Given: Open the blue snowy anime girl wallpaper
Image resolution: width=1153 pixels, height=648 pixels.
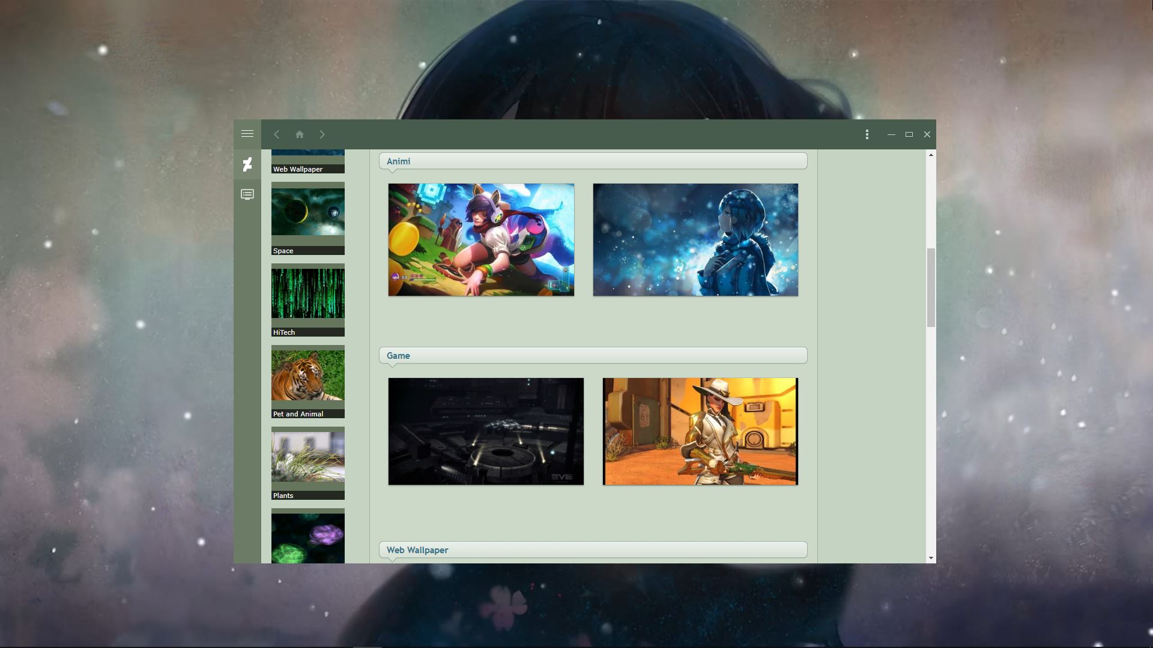Looking at the screenshot, I should [x=695, y=239].
